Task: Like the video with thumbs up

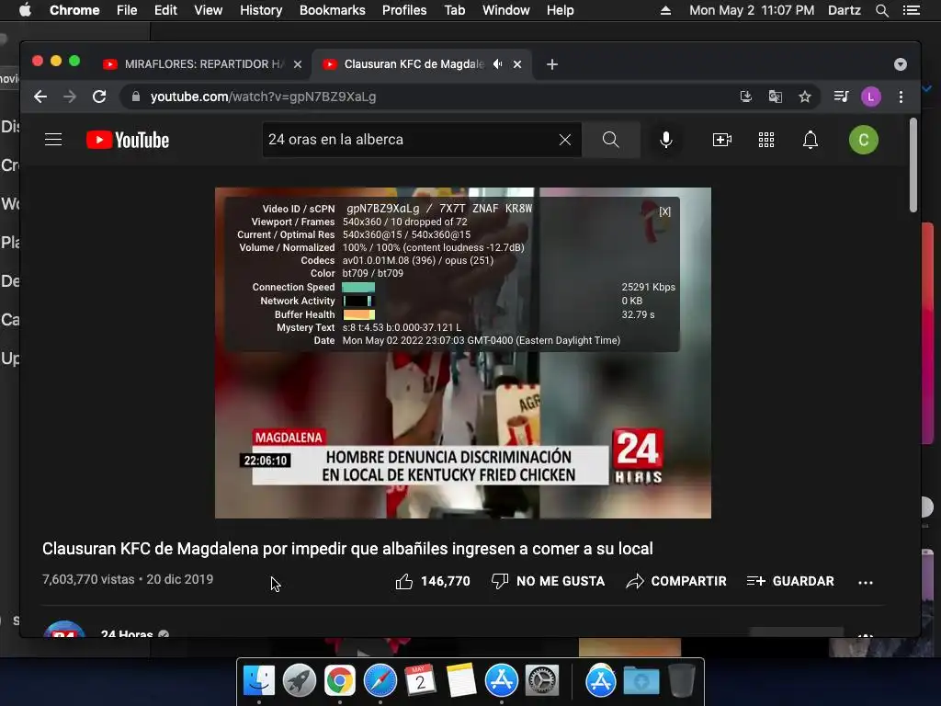Action: pos(404,581)
